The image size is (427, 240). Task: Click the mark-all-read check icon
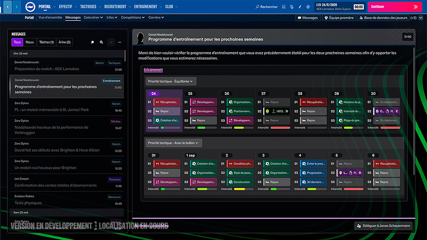coord(111,42)
